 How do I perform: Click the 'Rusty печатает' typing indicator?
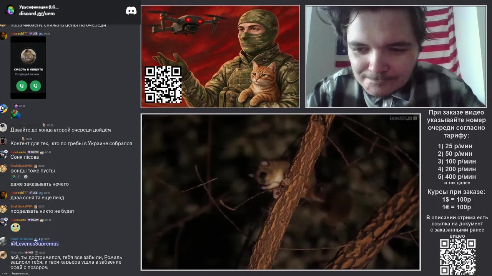point(20,274)
